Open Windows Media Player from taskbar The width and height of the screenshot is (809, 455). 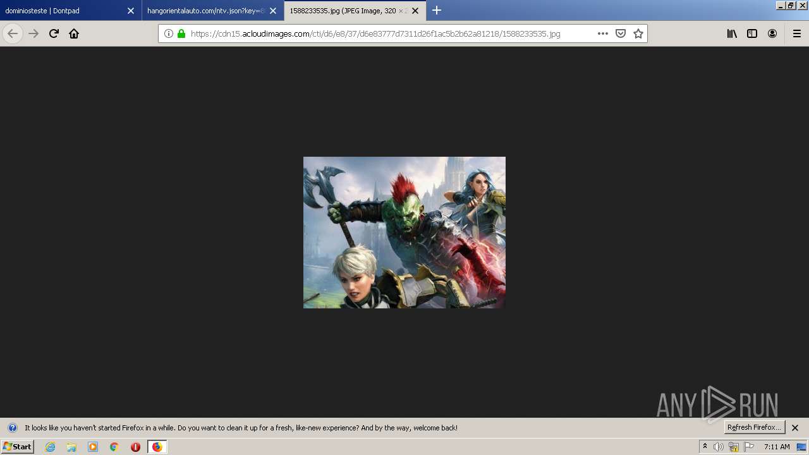click(x=93, y=447)
